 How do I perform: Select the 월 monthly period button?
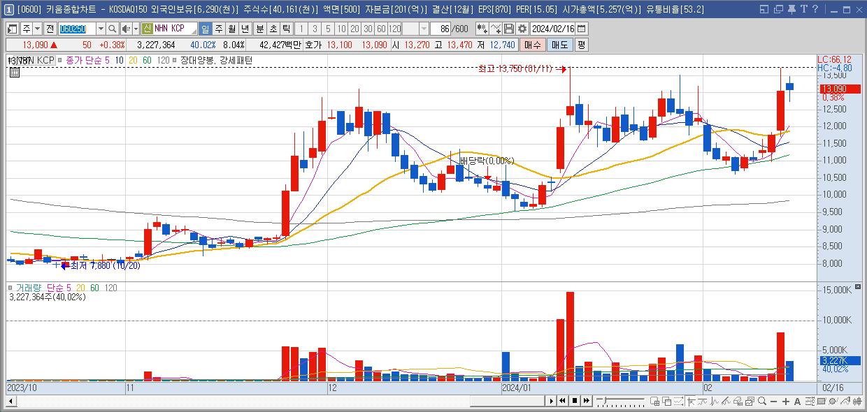[x=231, y=29]
